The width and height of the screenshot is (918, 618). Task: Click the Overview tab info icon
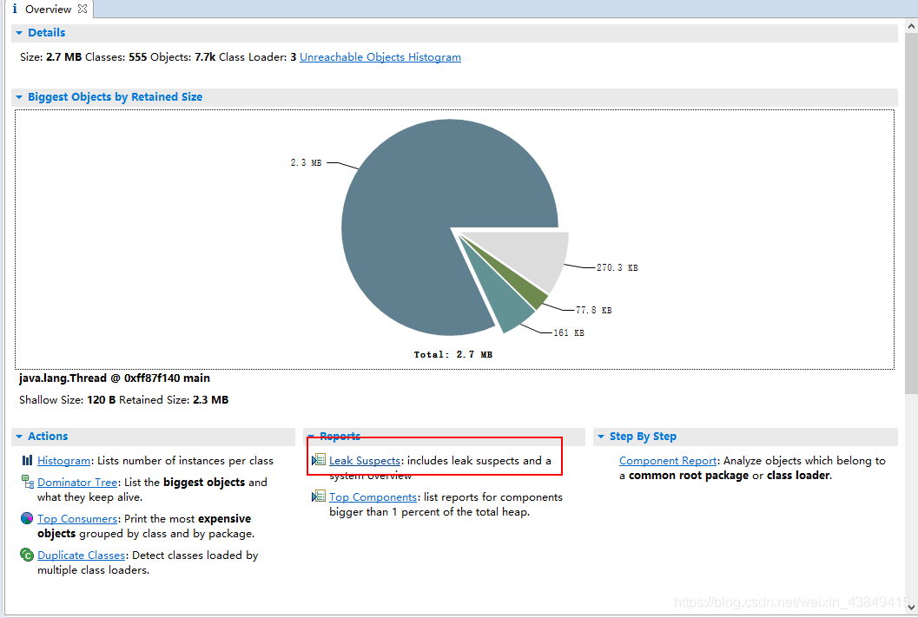pos(15,9)
